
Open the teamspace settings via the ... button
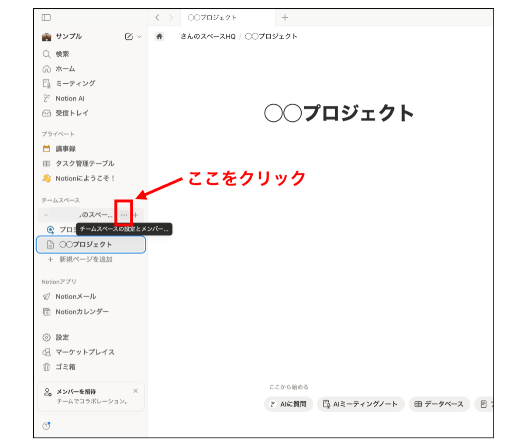tap(124, 215)
